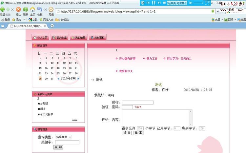
Task: Skip to next track in music player
Action: pos(159,3)
